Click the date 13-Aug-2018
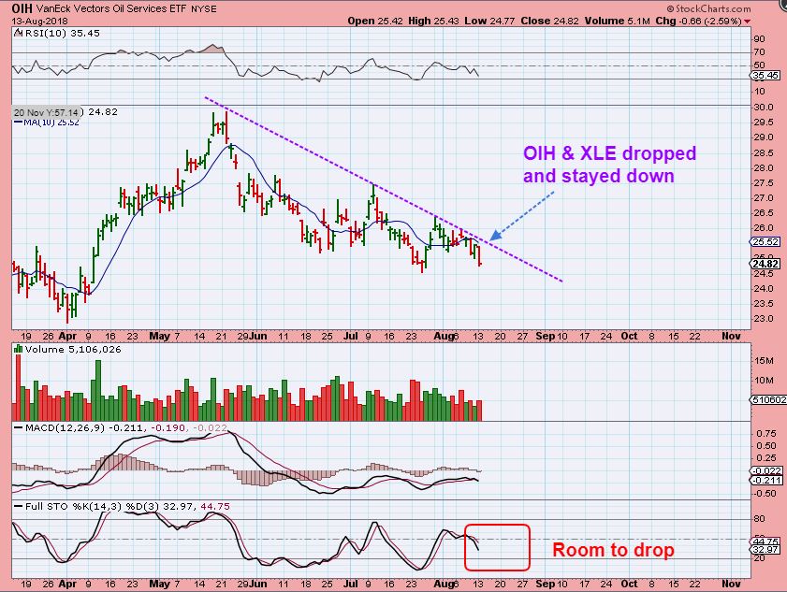The width and height of the screenshot is (787, 592). [39, 22]
